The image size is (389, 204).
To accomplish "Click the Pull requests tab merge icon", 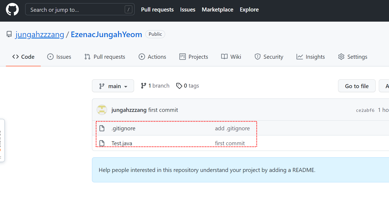I will pyautogui.click(x=87, y=57).
